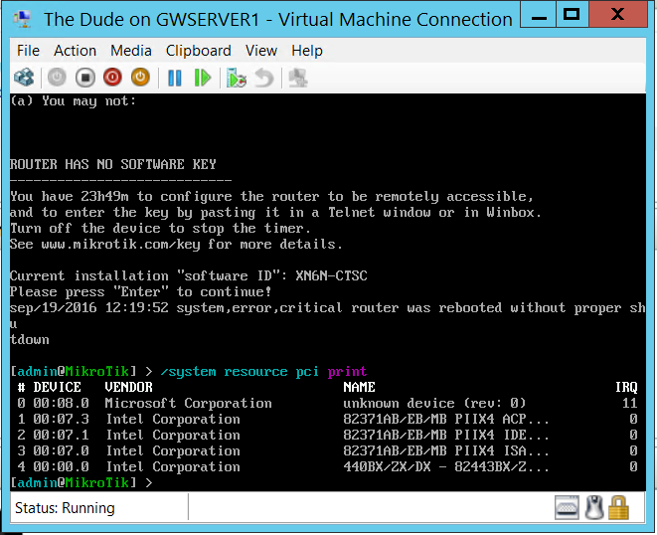
Task: Click the www.mikrotik.com/key text
Action: pos(120,244)
